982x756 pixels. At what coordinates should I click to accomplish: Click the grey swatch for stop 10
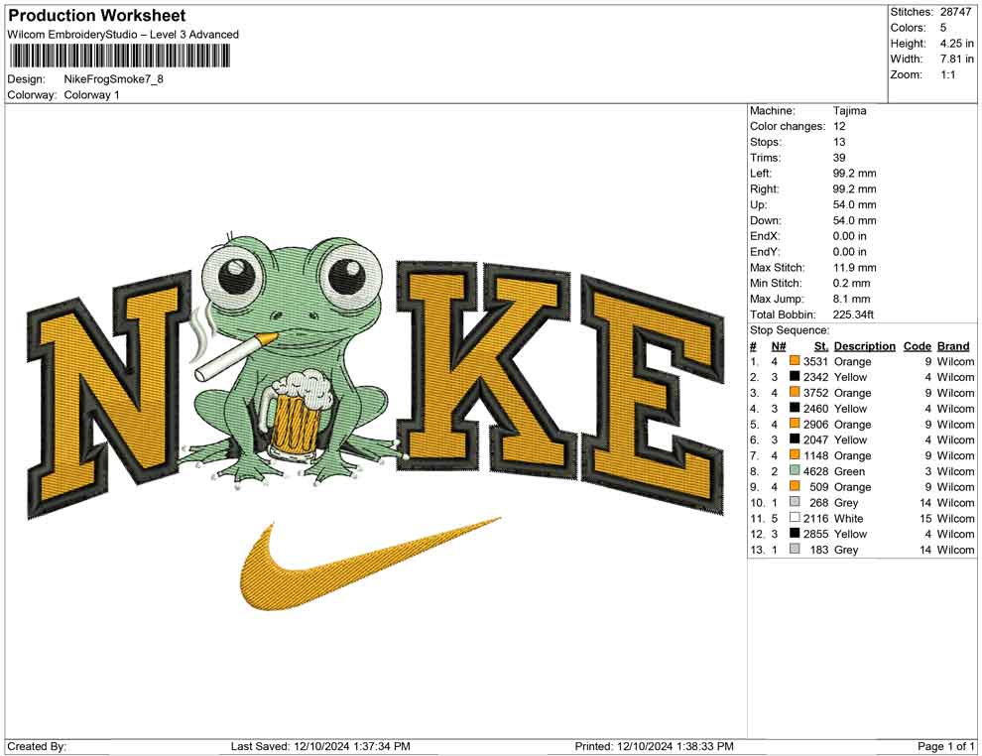click(795, 502)
